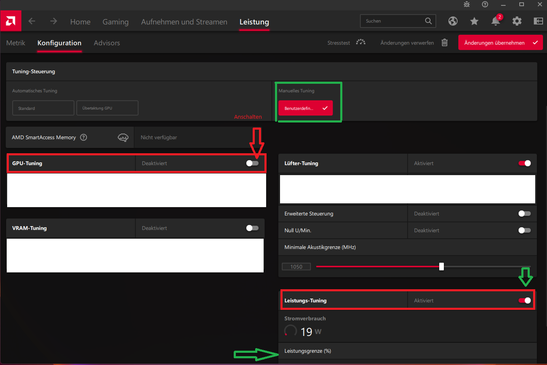Viewport: 547px width, 365px height.
Task: Click the AMD logo icon
Action: 11,21
